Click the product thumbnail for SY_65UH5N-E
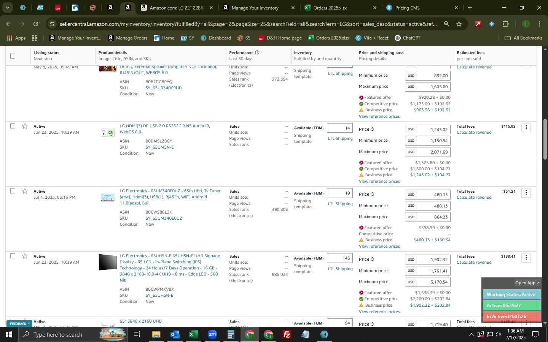This screenshot has width=548, height=342. pyautogui.click(x=108, y=262)
